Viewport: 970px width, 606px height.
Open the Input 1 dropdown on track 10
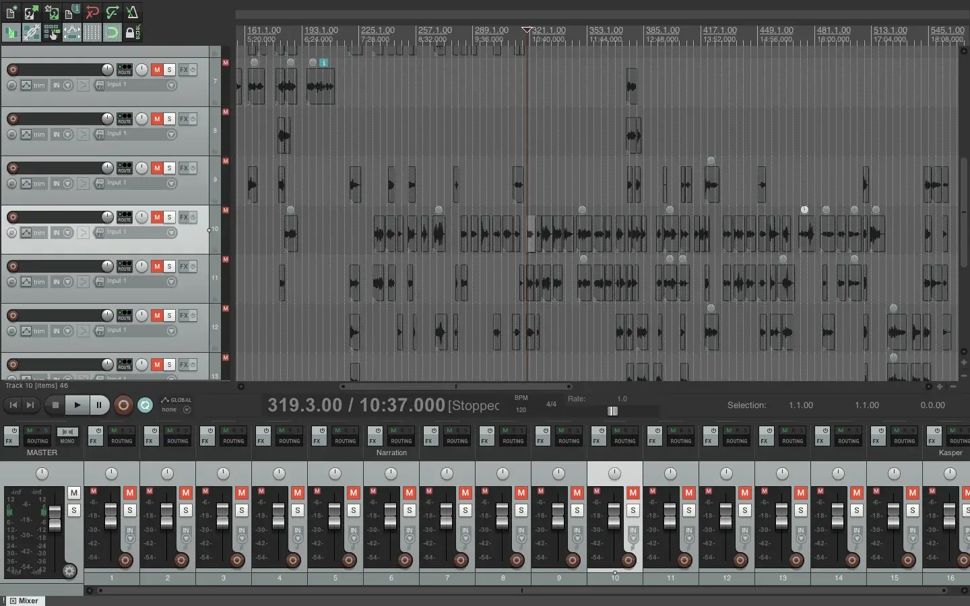click(x=140, y=232)
